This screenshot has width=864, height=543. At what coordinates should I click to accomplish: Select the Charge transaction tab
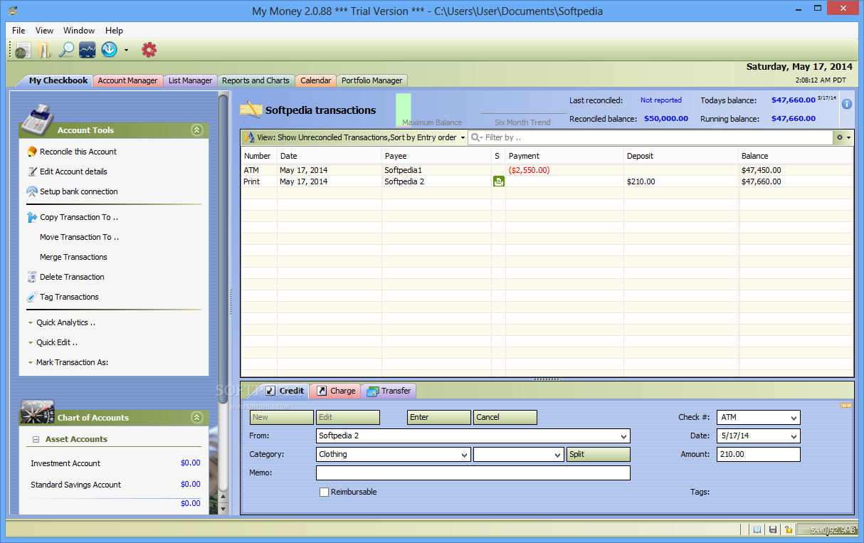[x=335, y=391]
